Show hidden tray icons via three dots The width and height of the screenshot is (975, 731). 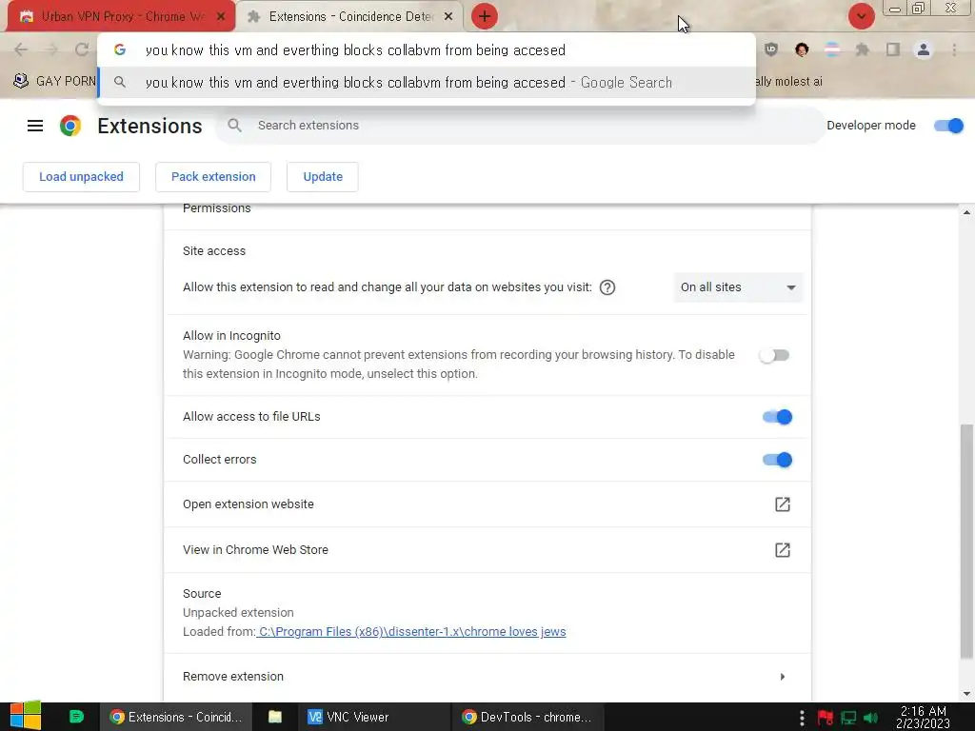pos(802,718)
